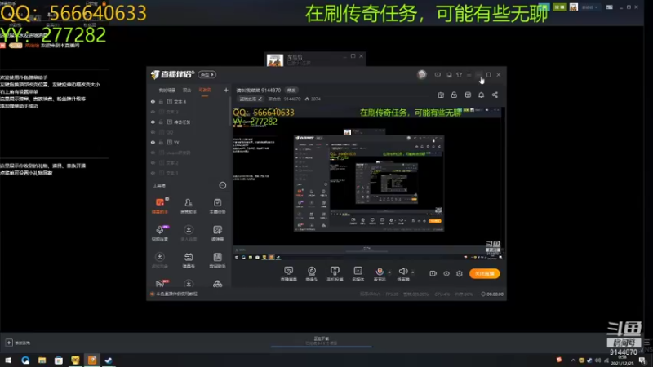The width and height of the screenshot is (653, 367).
Task: Click the skin shirt icon in title bar
Action: (x=459, y=75)
